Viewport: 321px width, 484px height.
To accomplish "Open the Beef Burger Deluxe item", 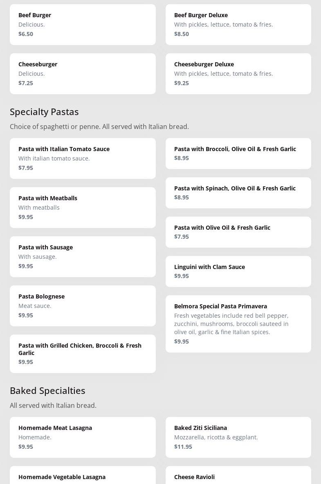I will click(238, 25).
